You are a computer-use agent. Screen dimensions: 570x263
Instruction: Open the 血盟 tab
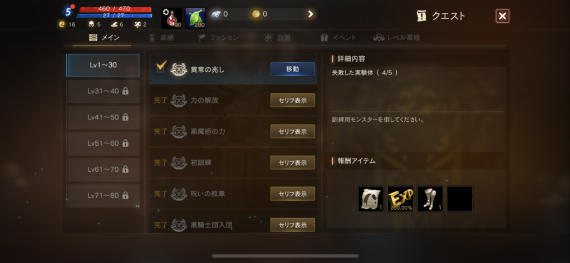(x=277, y=37)
